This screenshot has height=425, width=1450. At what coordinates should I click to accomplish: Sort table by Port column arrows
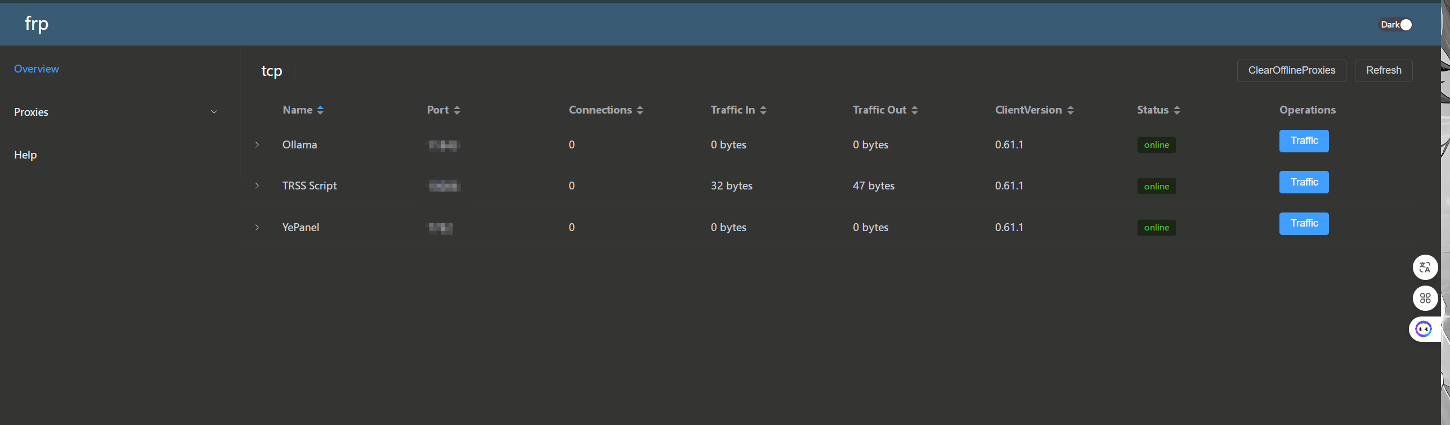[457, 110]
